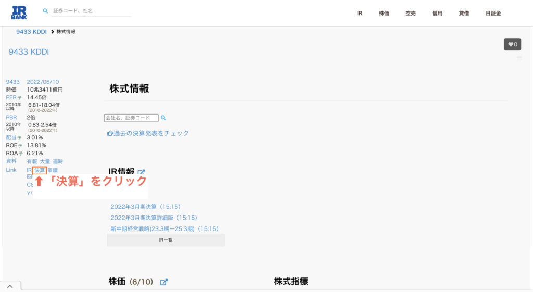533x292 pixels.
Task: Click the 資料 label link
Action: (11, 161)
